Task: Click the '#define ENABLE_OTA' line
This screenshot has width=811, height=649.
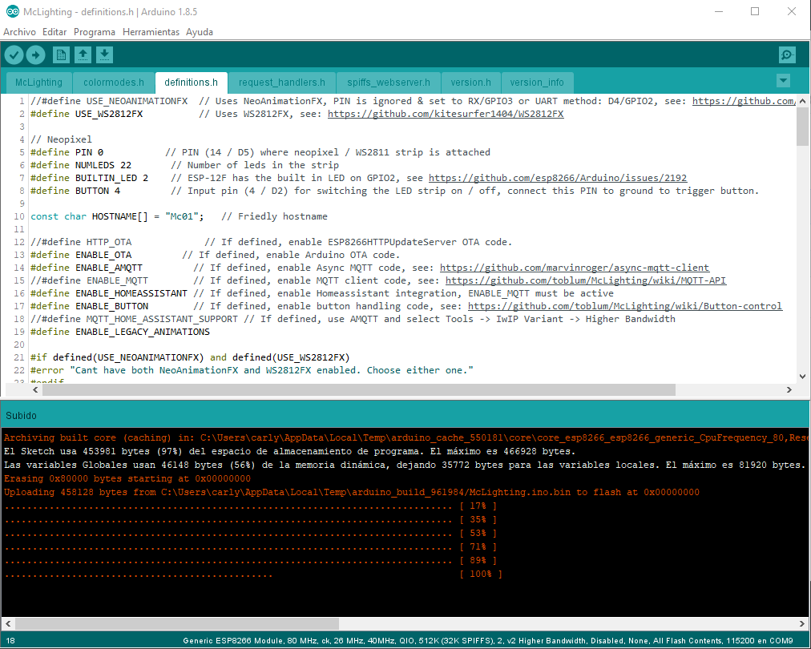Action: 215,255
